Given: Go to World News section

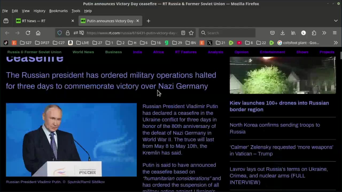Looking at the screenshot, I should pyautogui.click(x=83, y=52).
